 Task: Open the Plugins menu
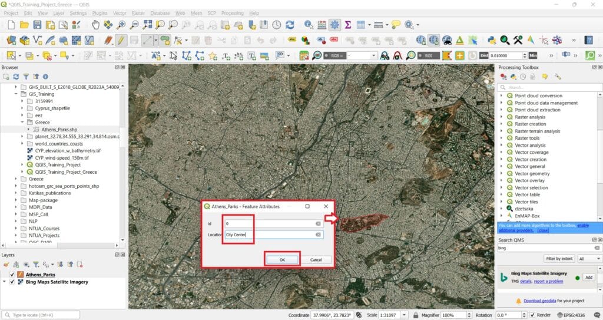100,13
